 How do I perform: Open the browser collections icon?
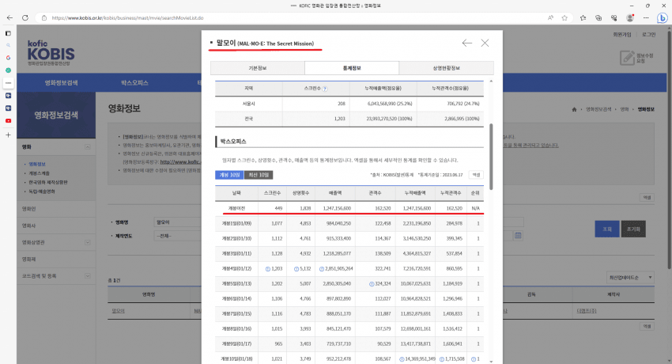click(x=598, y=17)
